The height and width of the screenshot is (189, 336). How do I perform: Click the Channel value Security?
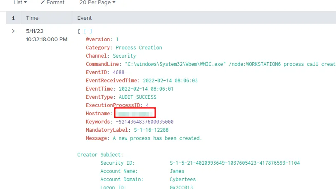(124, 56)
